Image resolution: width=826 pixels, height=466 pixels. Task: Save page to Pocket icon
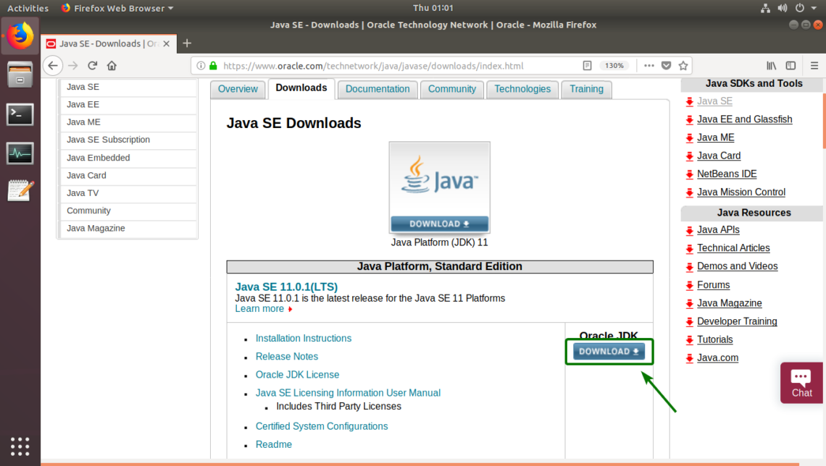coord(666,66)
